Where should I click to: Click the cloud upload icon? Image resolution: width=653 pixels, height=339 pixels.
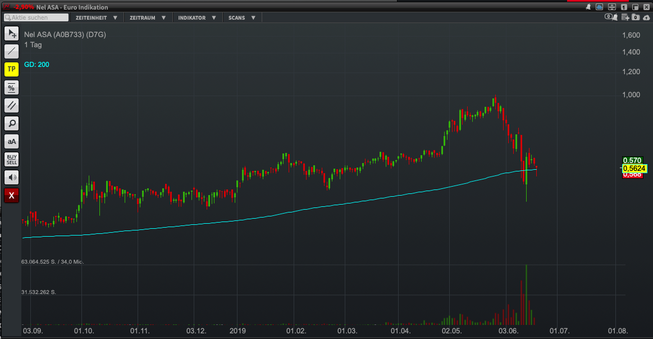(646, 17)
